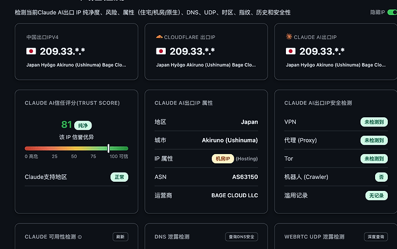This screenshot has height=249, width=397.
Task: Click Japan flag in Claude AI出口IP card
Action: pos(291,51)
